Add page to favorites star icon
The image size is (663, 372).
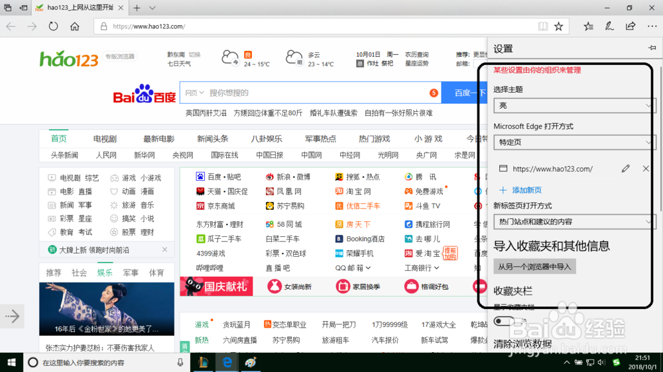(558, 26)
